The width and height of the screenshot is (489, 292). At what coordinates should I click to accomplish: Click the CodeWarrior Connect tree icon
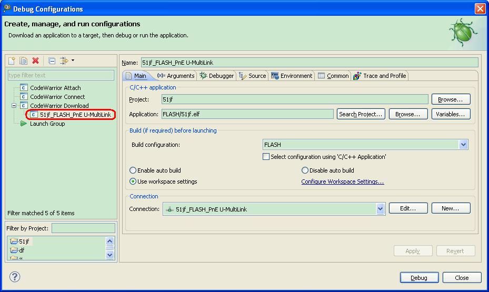(23, 97)
